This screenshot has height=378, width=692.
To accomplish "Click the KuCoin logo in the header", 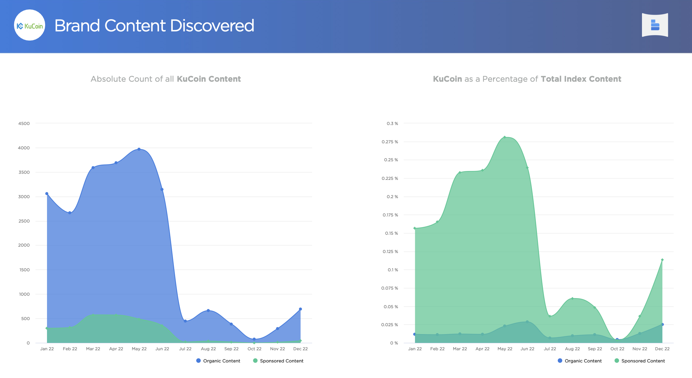I will [x=30, y=25].
